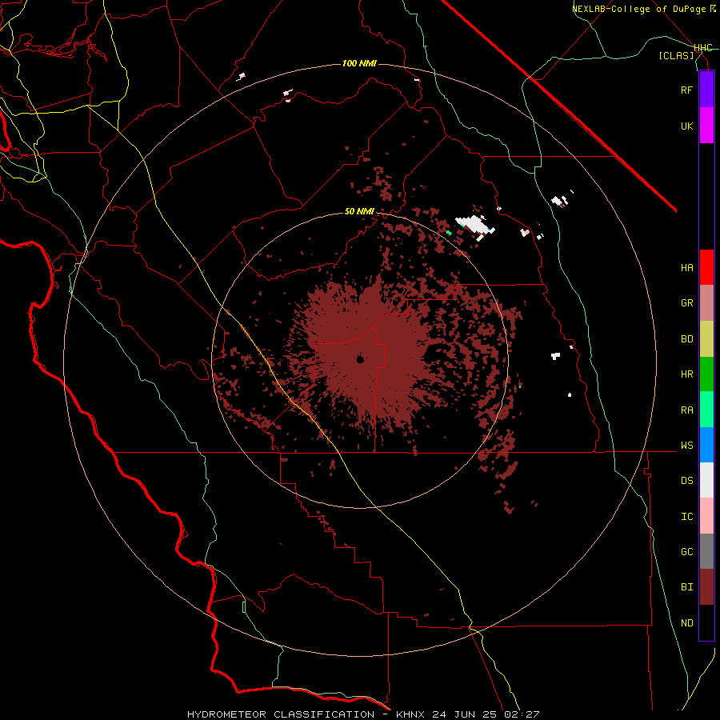Click the ND legend label

[x=686, y=622]
